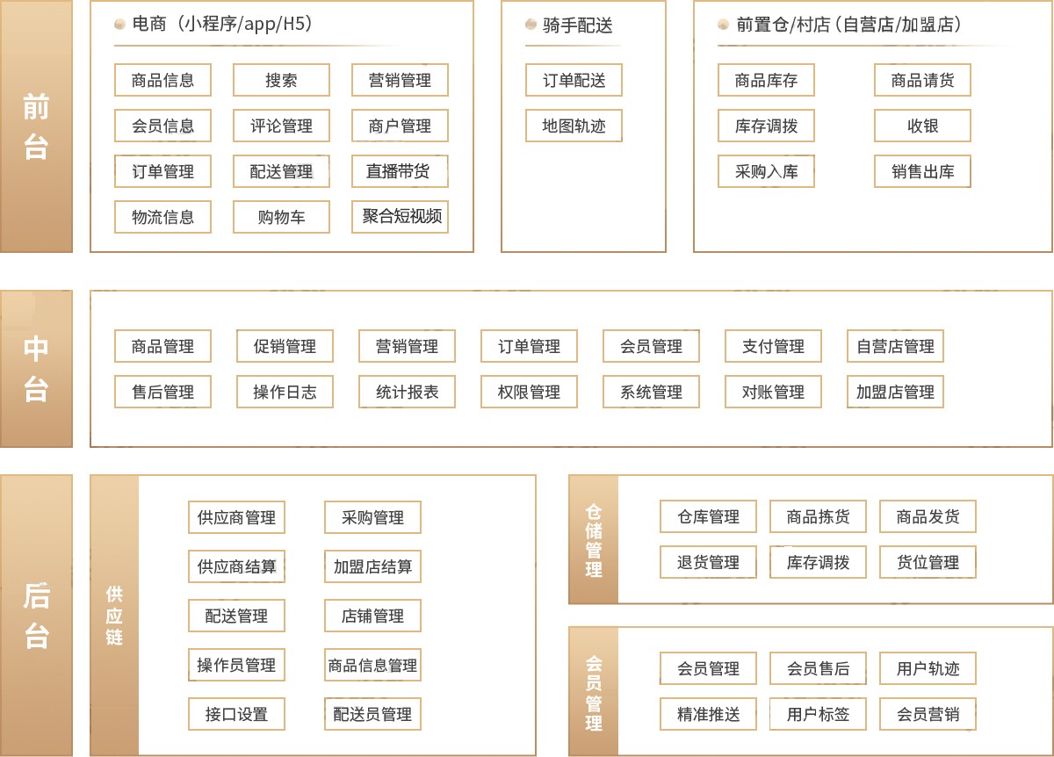Viewport: 1054px width, 757px height.
Task: Open the 支付管理 box
Action: [x=773, y=346]
